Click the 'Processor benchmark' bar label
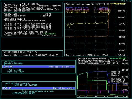 pyautogui.click(x=61, y=67)
